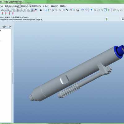This screenshot has width=124, height=124.
Task: Toggle datum points display
Action: pos(122,10)
